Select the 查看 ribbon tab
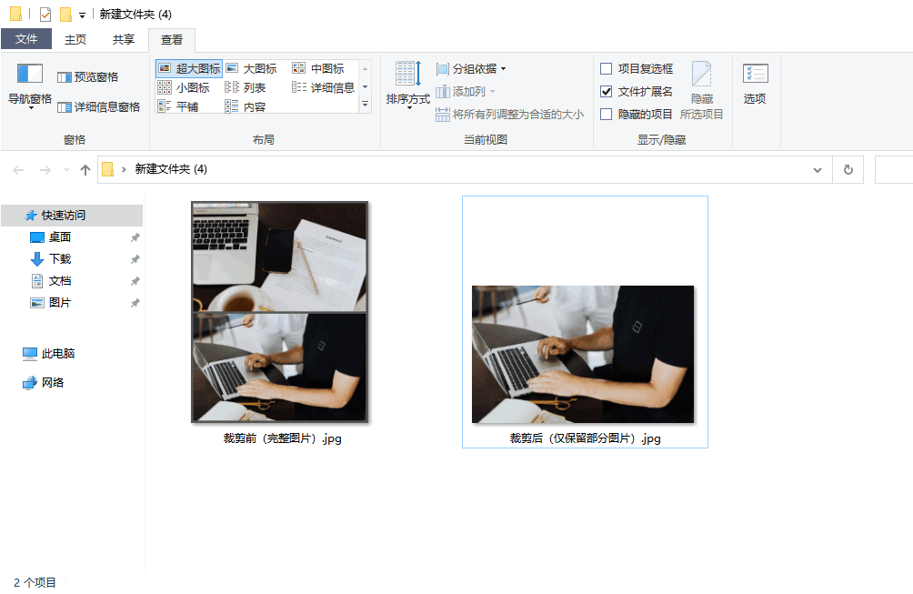The width and height of the screenshot is (913, 594). point(172,40)
